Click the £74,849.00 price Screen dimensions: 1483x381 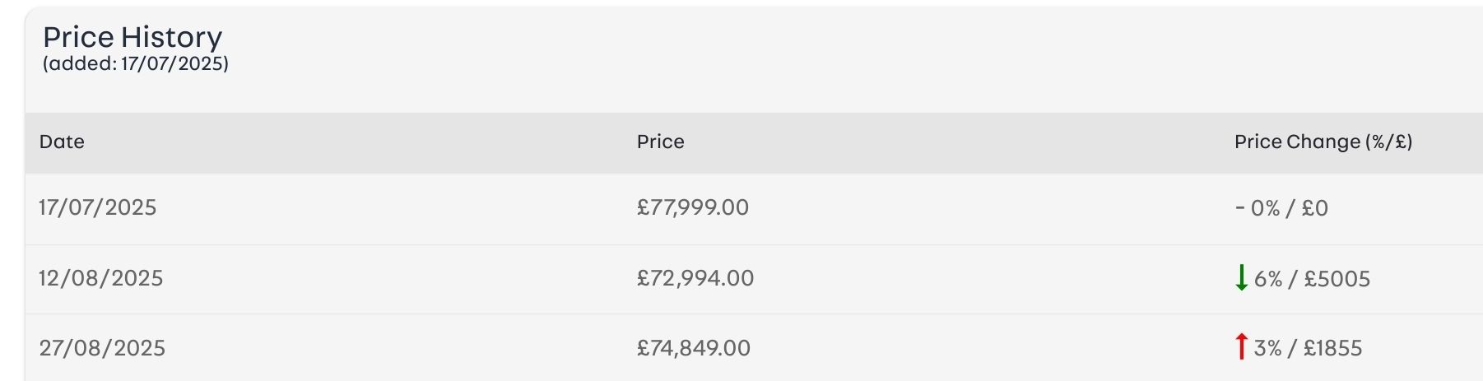693,348
